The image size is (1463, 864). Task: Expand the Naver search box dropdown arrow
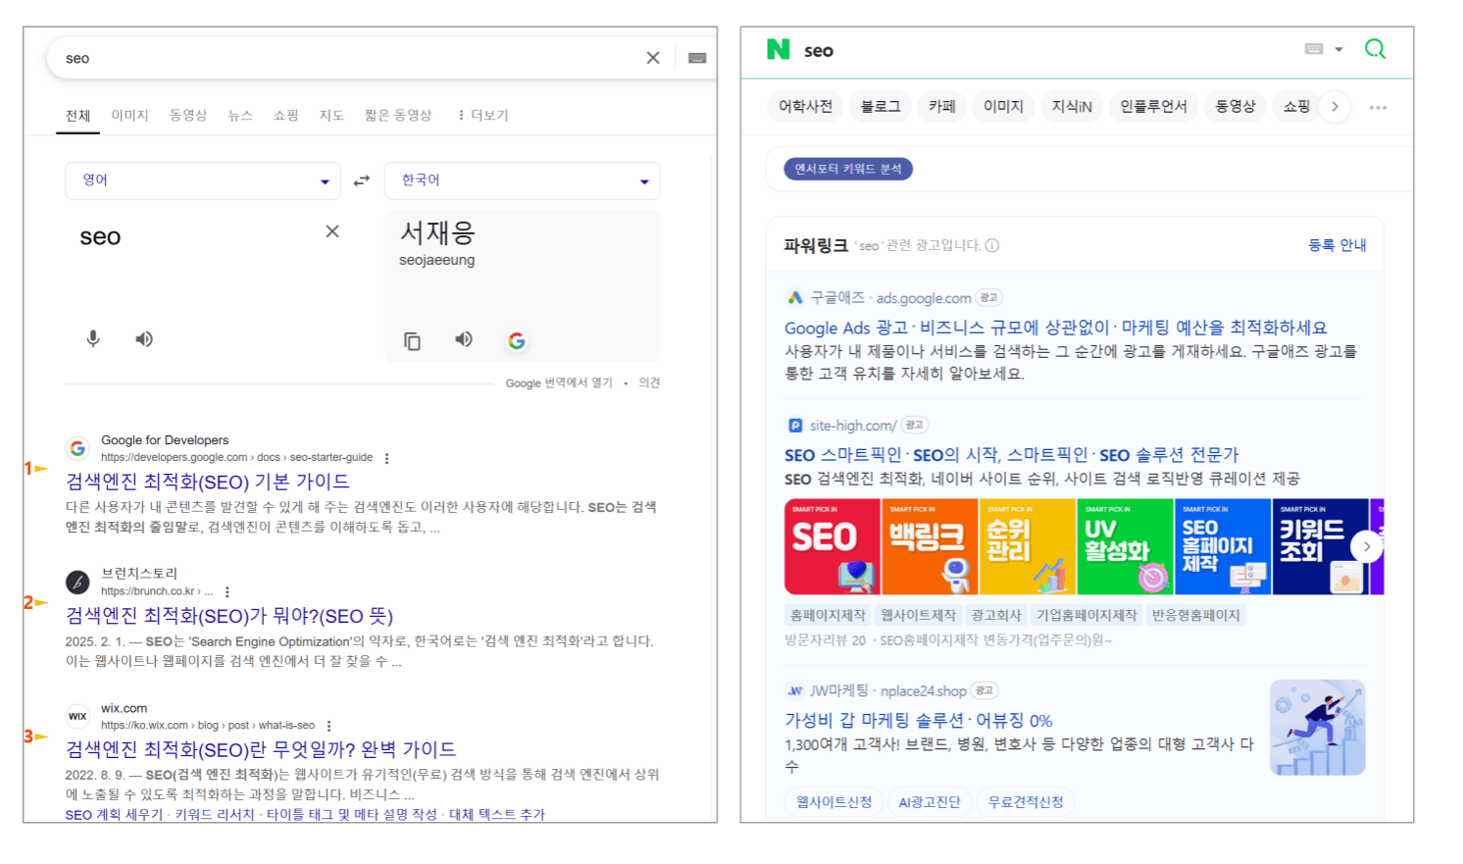(1339, 49)
